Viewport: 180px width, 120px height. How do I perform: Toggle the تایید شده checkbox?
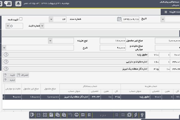[21, 19]
